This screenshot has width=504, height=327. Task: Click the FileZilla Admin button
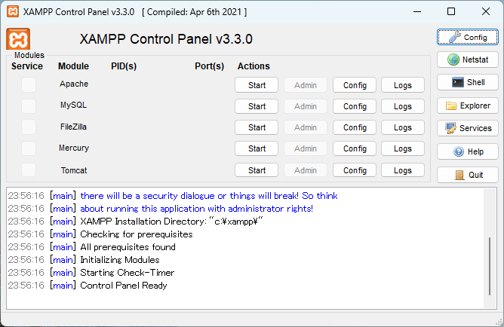click(x=306, y=127)
